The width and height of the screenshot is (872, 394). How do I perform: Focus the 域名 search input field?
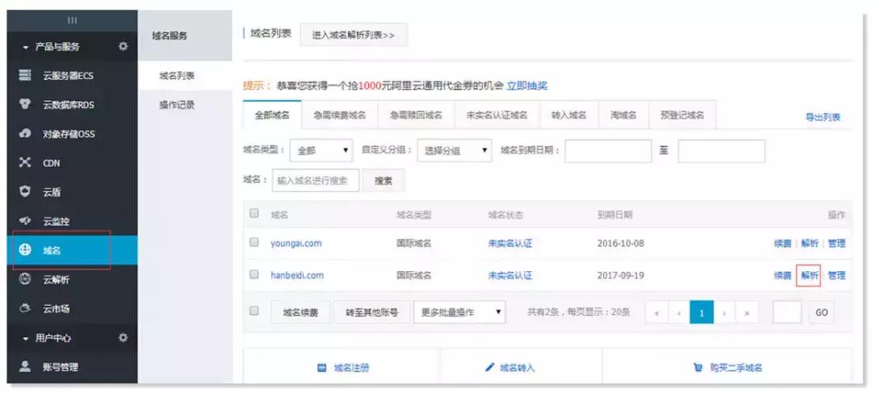click(x=316, y=180)
